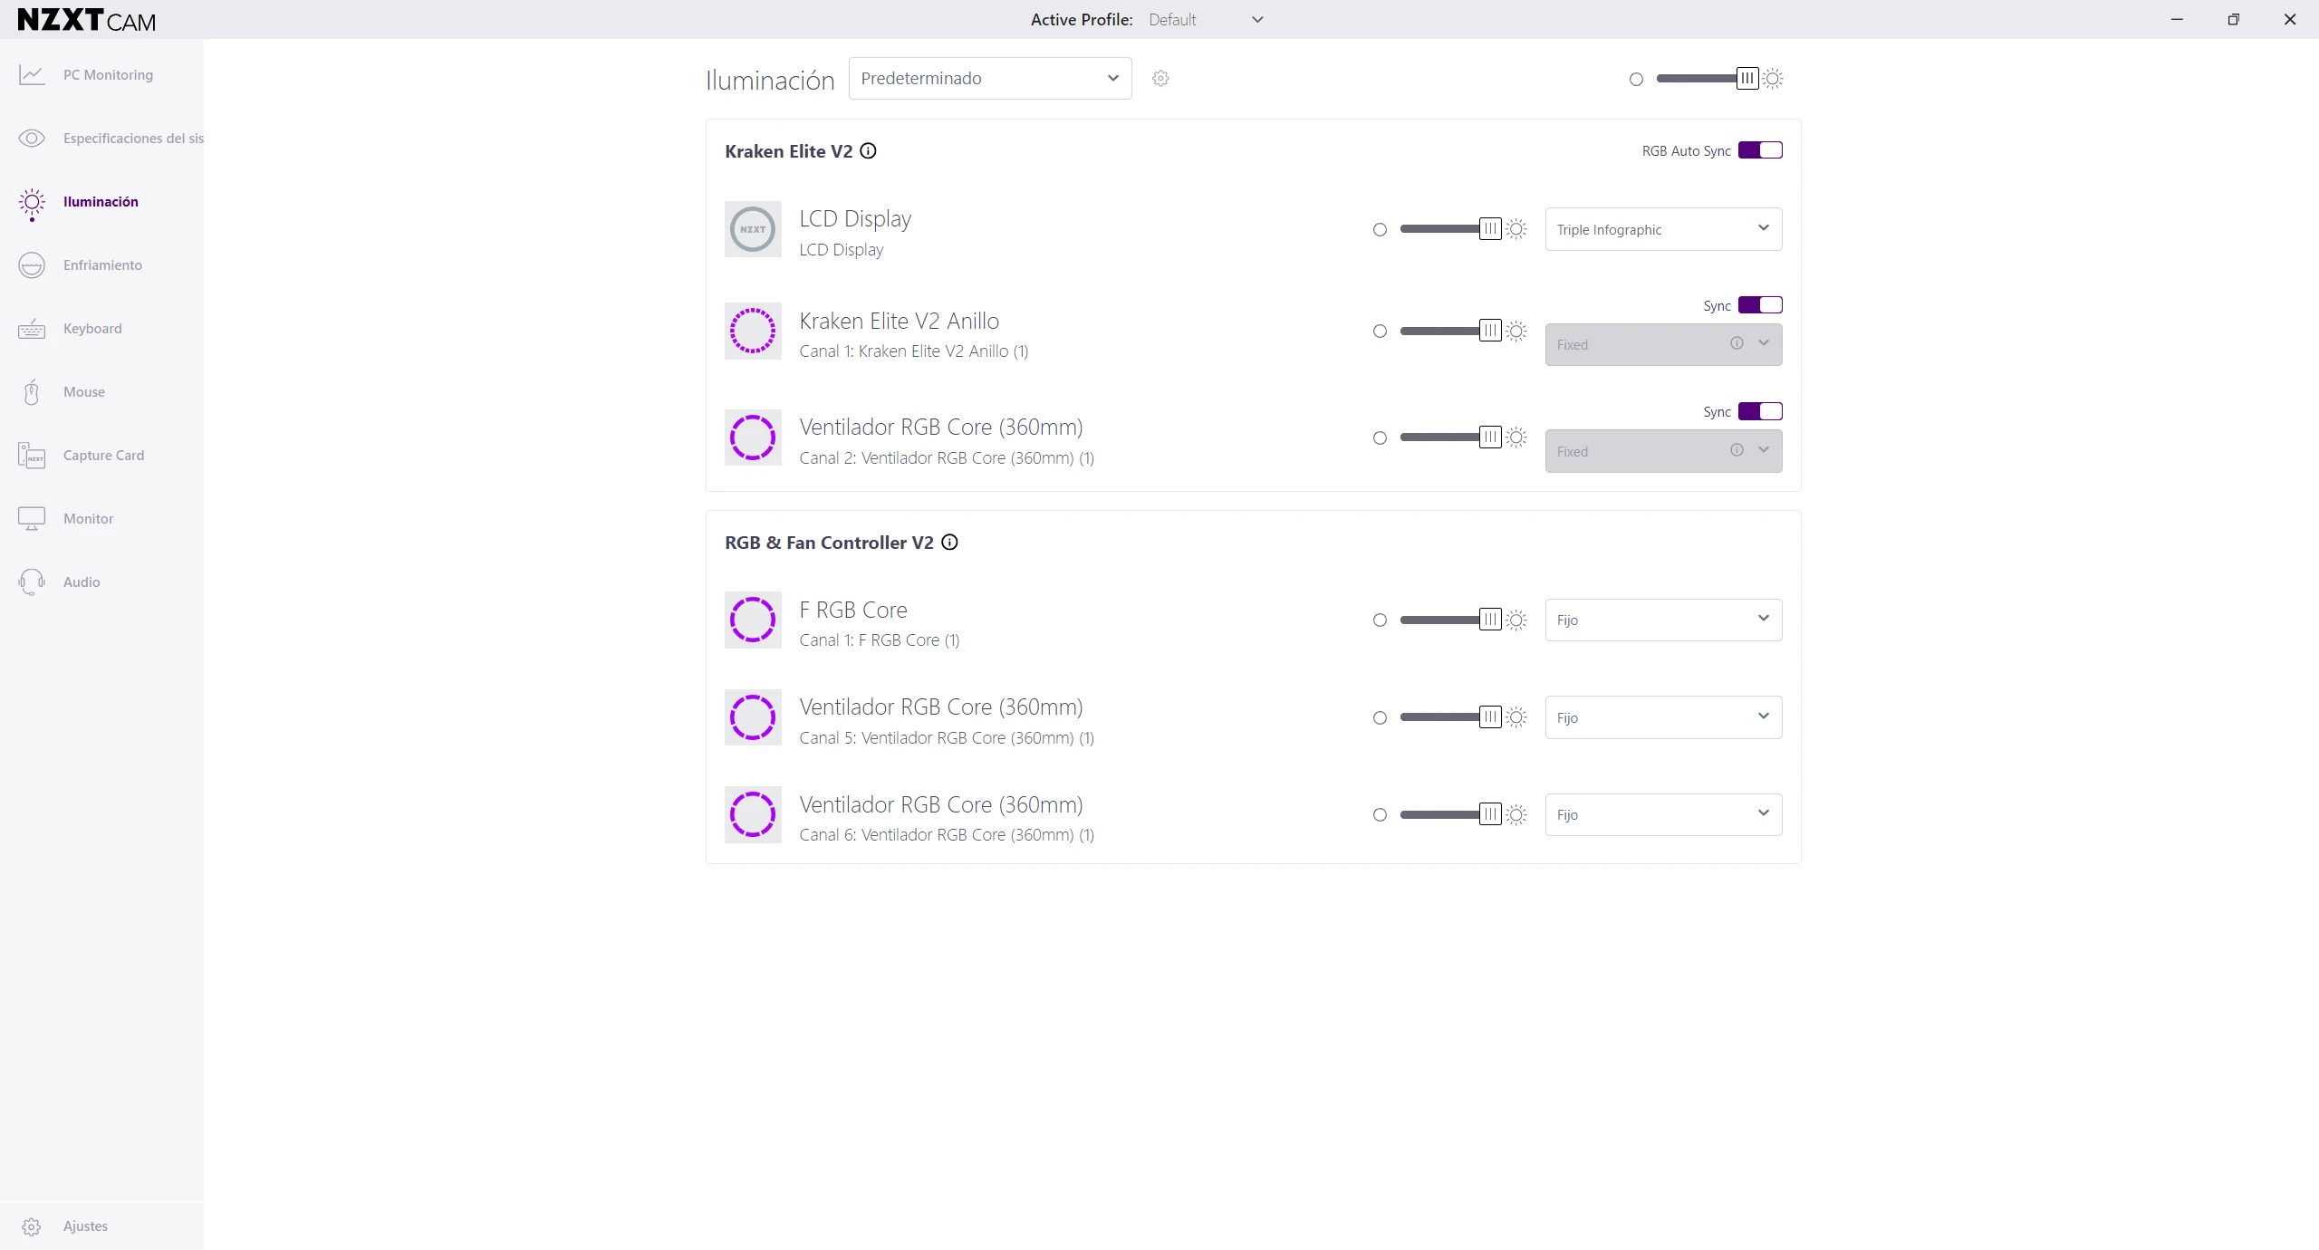Click the Mouse icon in sidebar
Image resolution: width=2319 pixels, height=1250 pixels.
point(32,392)
